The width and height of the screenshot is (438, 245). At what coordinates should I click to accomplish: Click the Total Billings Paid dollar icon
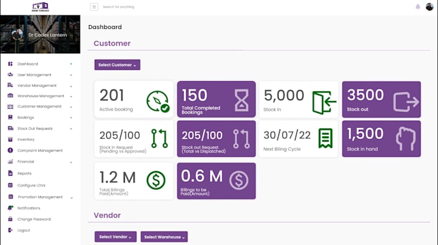[156, 180]
